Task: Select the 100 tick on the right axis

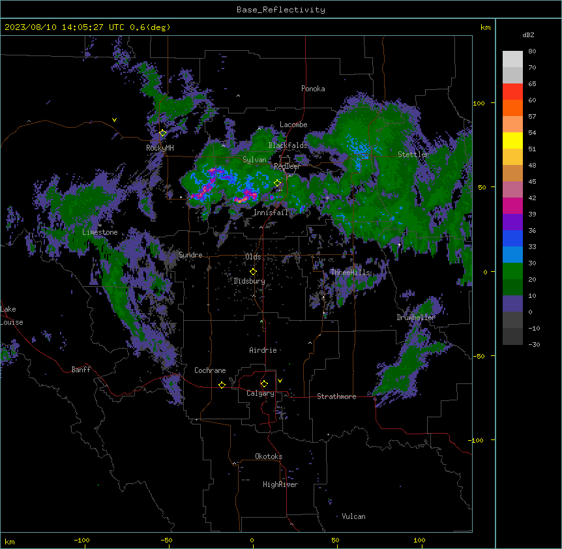Action: [479, 103]
